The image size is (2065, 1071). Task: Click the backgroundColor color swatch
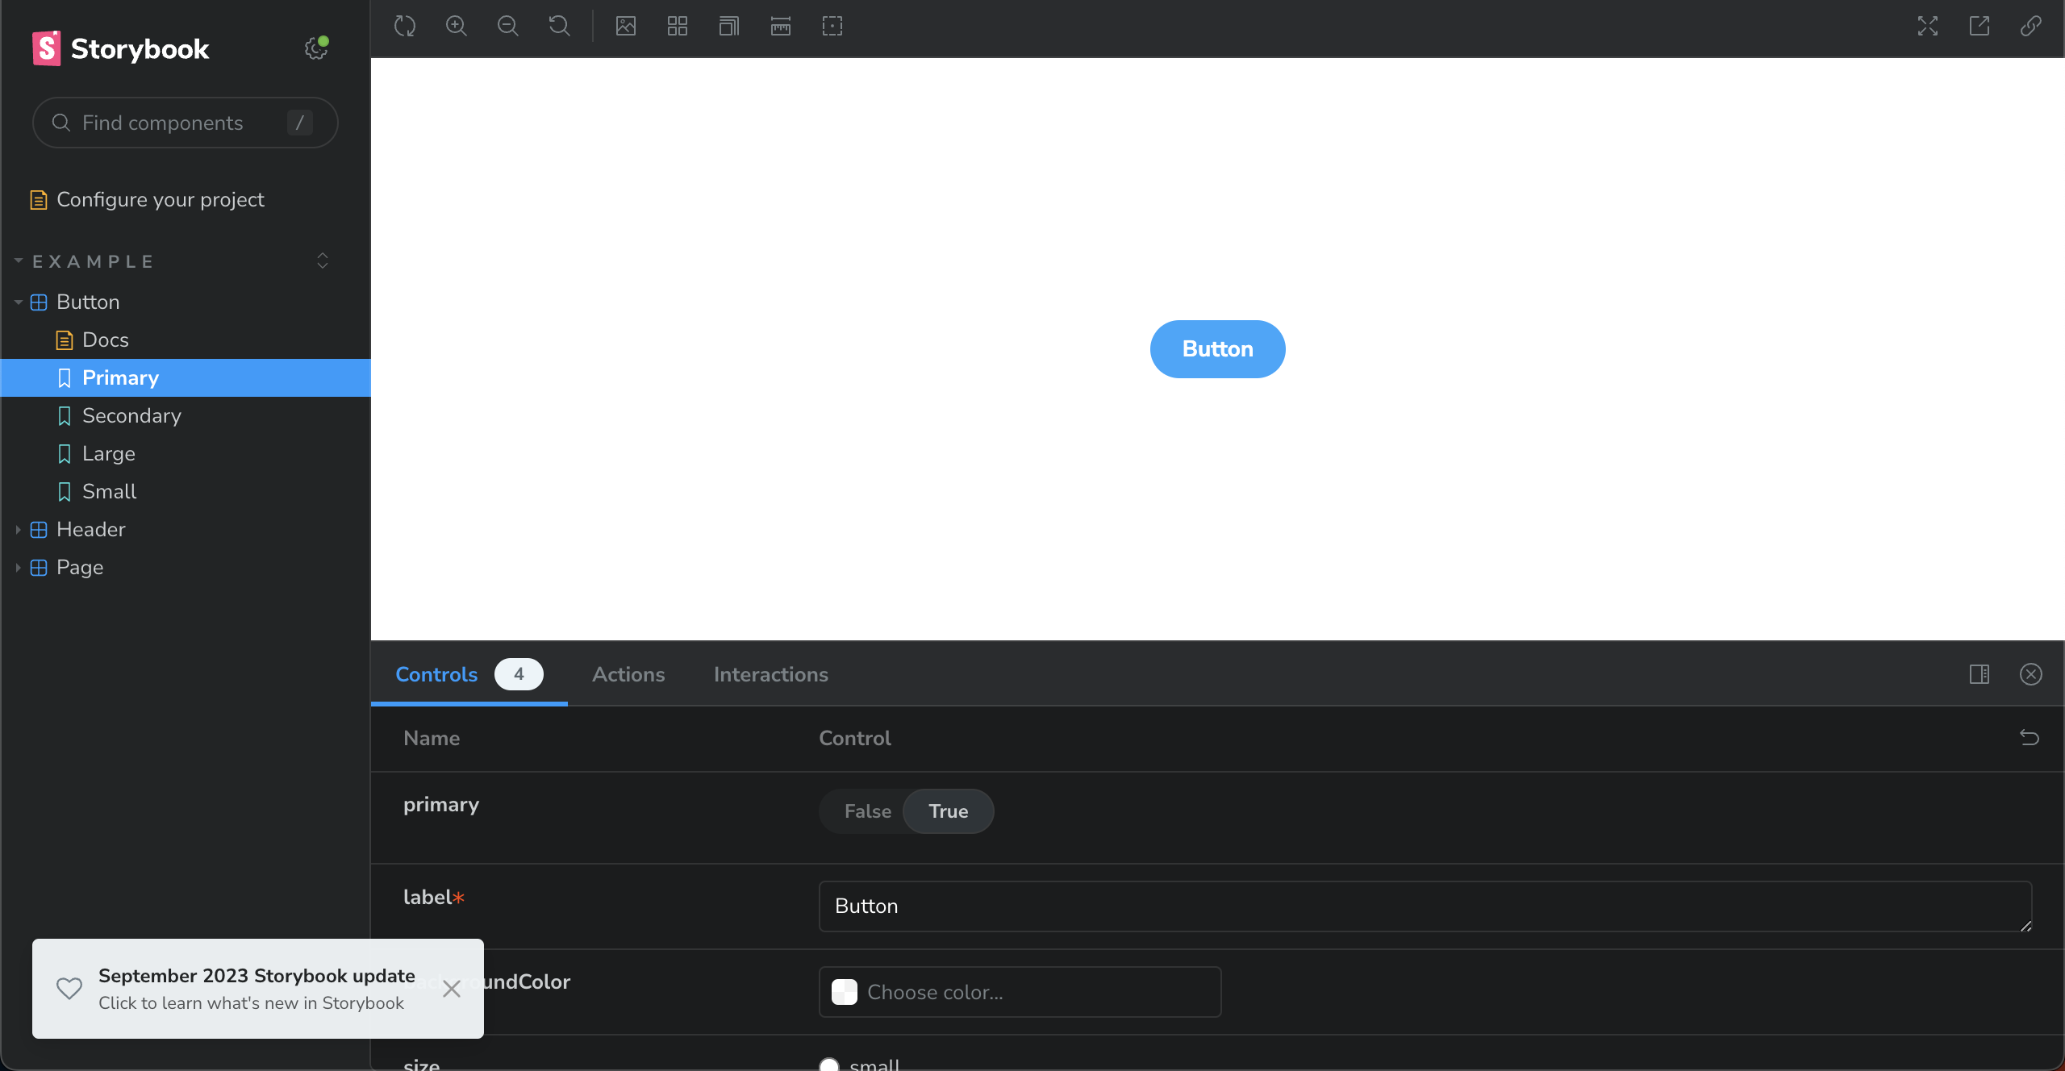point(845,992)
